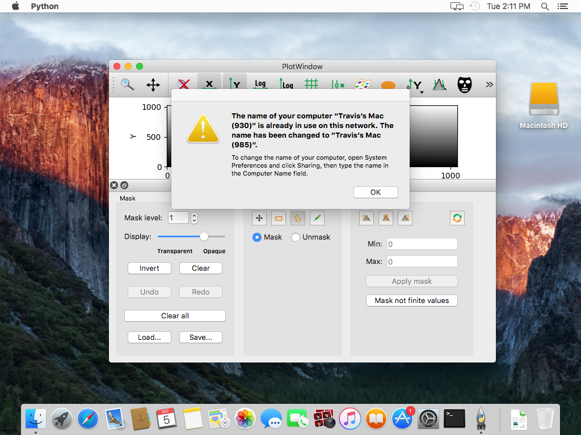581x435 pixels.
Task: Click the green-orange refresh min/max icon
Action: [x=457, y=218]
